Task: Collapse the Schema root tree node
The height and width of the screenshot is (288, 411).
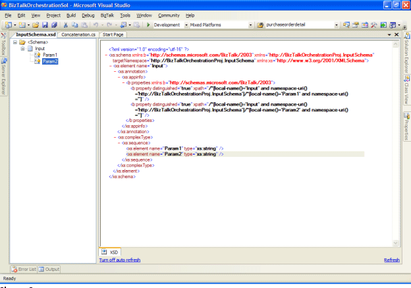Action: tap(15, 42)
